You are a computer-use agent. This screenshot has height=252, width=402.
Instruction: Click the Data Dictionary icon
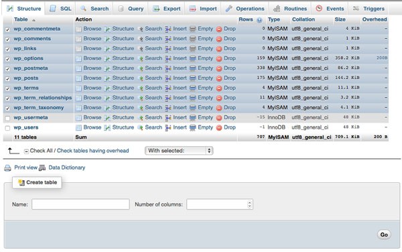coord(42,168)
